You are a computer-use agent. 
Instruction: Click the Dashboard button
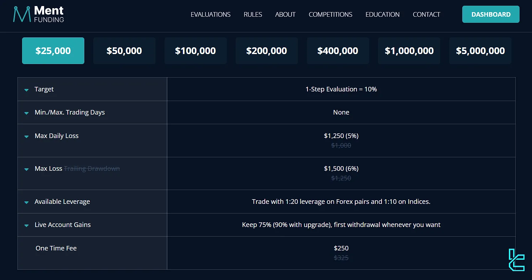point(491,15)
